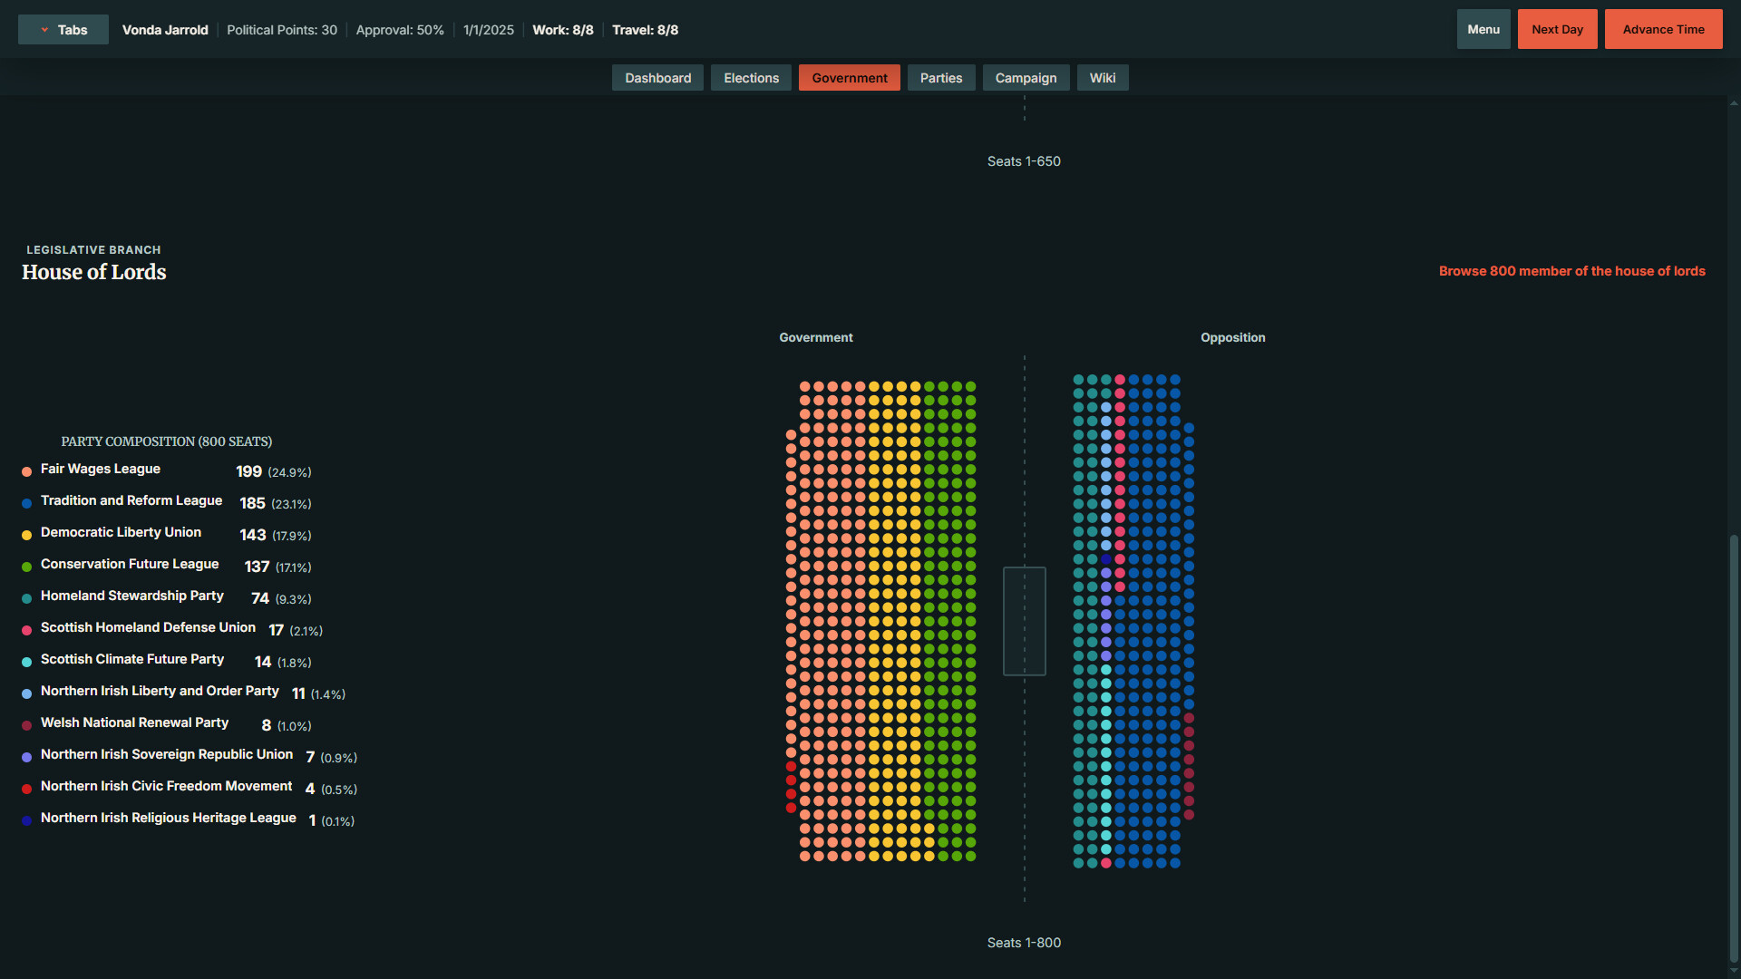Select Scottish Homeland Defense Union name
1741x979 pixels.
click(x=148, y=627)
